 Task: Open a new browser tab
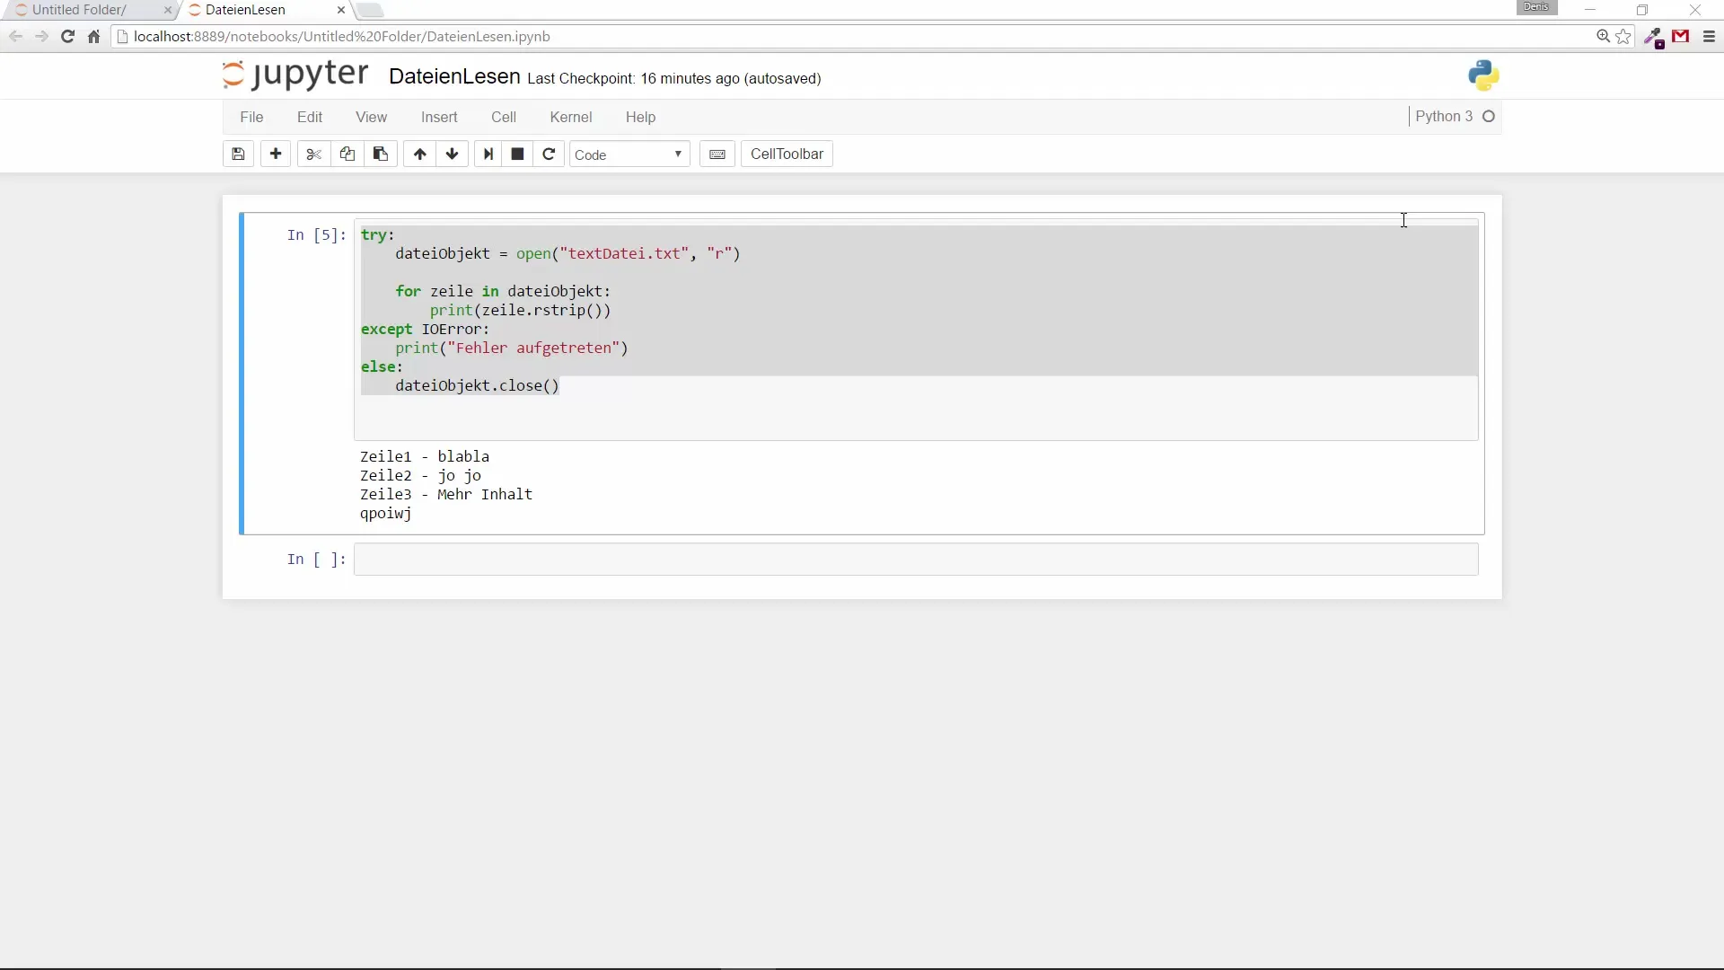(x=370, y=10)
